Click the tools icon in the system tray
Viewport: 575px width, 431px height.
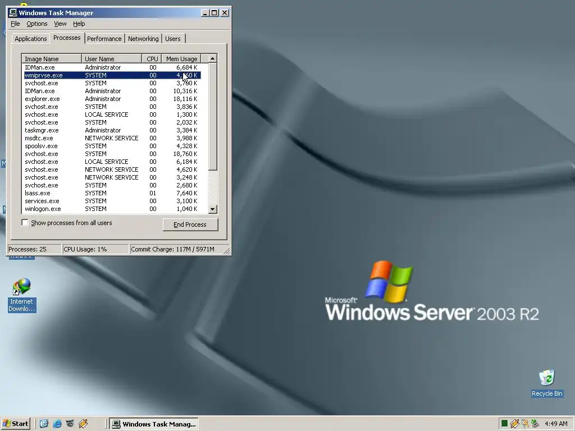(525, 424)
